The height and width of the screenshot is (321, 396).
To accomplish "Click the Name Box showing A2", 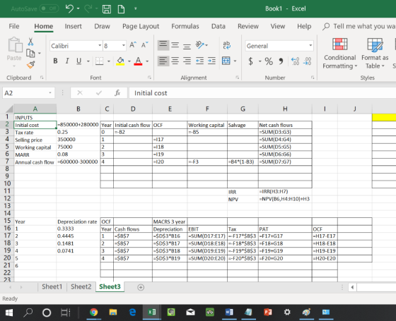I will (x=28, y=93).
